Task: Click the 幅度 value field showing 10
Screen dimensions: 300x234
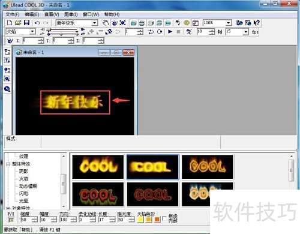Action: (46, 220)
